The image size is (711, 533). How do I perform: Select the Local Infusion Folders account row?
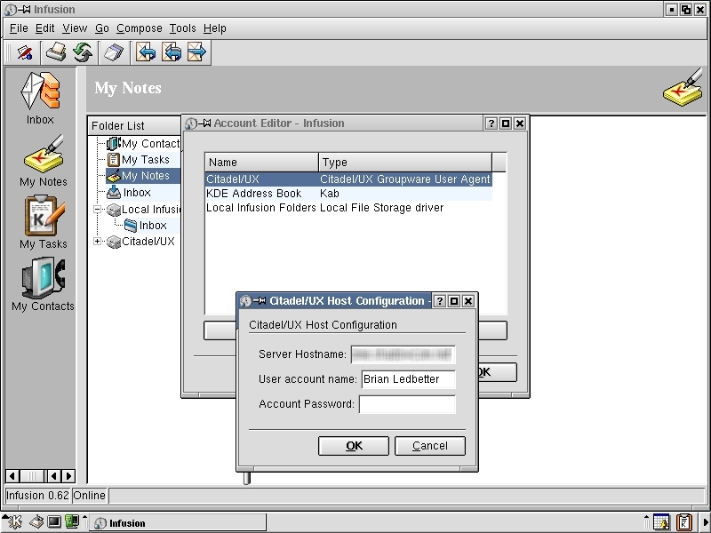click(348, 208)
